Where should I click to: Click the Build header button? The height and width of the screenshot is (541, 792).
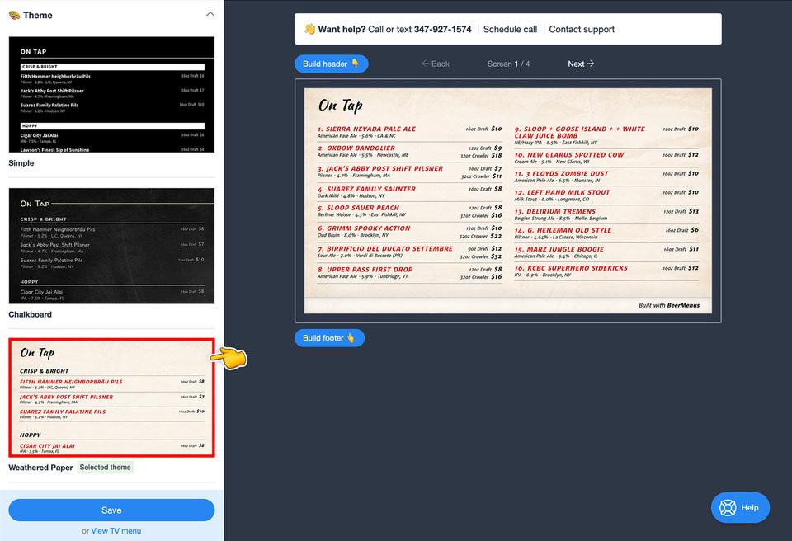pyautogui.click(x=331, y=63)
